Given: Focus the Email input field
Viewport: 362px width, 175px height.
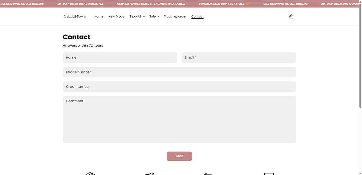Looking at the screenshot, I should tap(239, 58).
